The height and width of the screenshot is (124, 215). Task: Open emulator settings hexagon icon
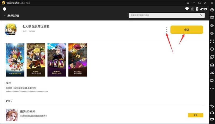click(212, 10)
